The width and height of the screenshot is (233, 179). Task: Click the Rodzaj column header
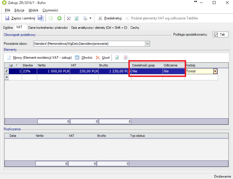(201, 65)
